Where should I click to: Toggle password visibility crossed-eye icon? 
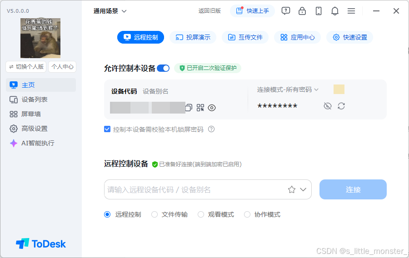(328, 106)
